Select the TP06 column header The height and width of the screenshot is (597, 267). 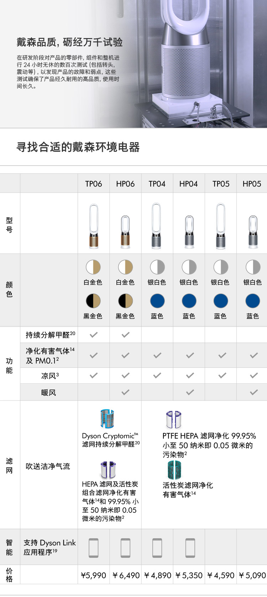(94, 184)
